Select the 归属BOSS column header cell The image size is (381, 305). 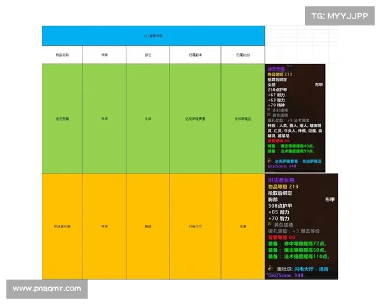[243, 55]
